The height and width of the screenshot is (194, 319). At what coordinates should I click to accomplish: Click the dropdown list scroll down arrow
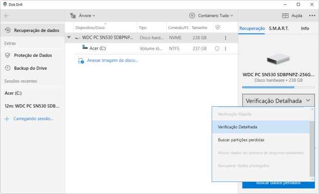coord(312,179)
